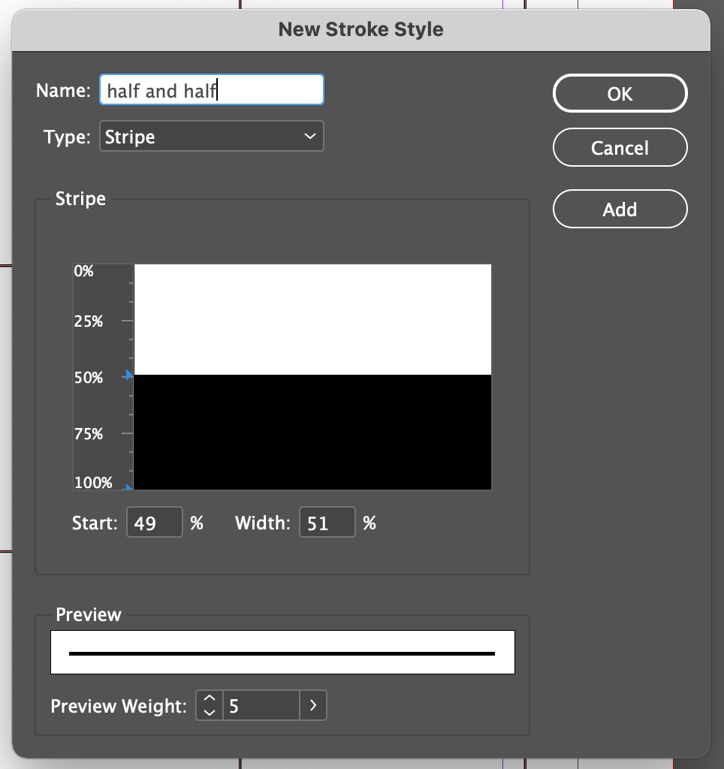Select the Width percentage field

coord(327,522)
